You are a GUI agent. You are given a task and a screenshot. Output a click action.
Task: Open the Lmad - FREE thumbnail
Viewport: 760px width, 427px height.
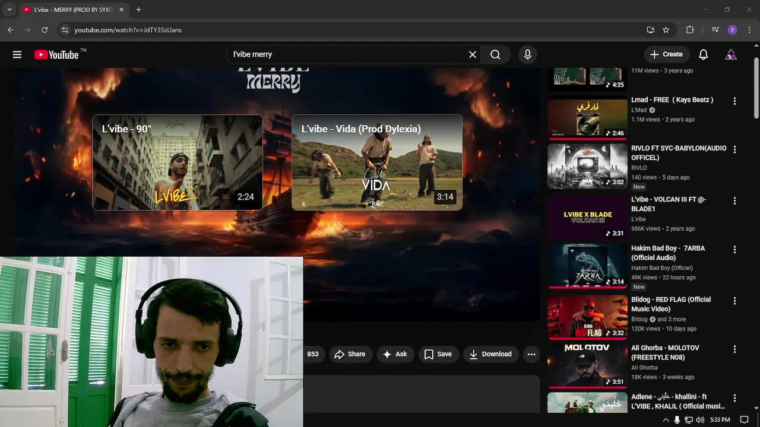click(x=587, y=117)
